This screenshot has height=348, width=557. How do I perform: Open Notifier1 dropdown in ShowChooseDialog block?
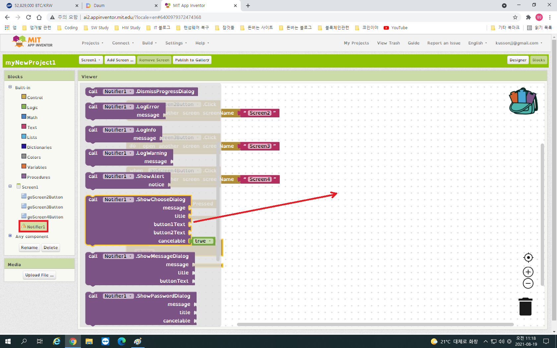pyautogui.click(x=118, y=200)
